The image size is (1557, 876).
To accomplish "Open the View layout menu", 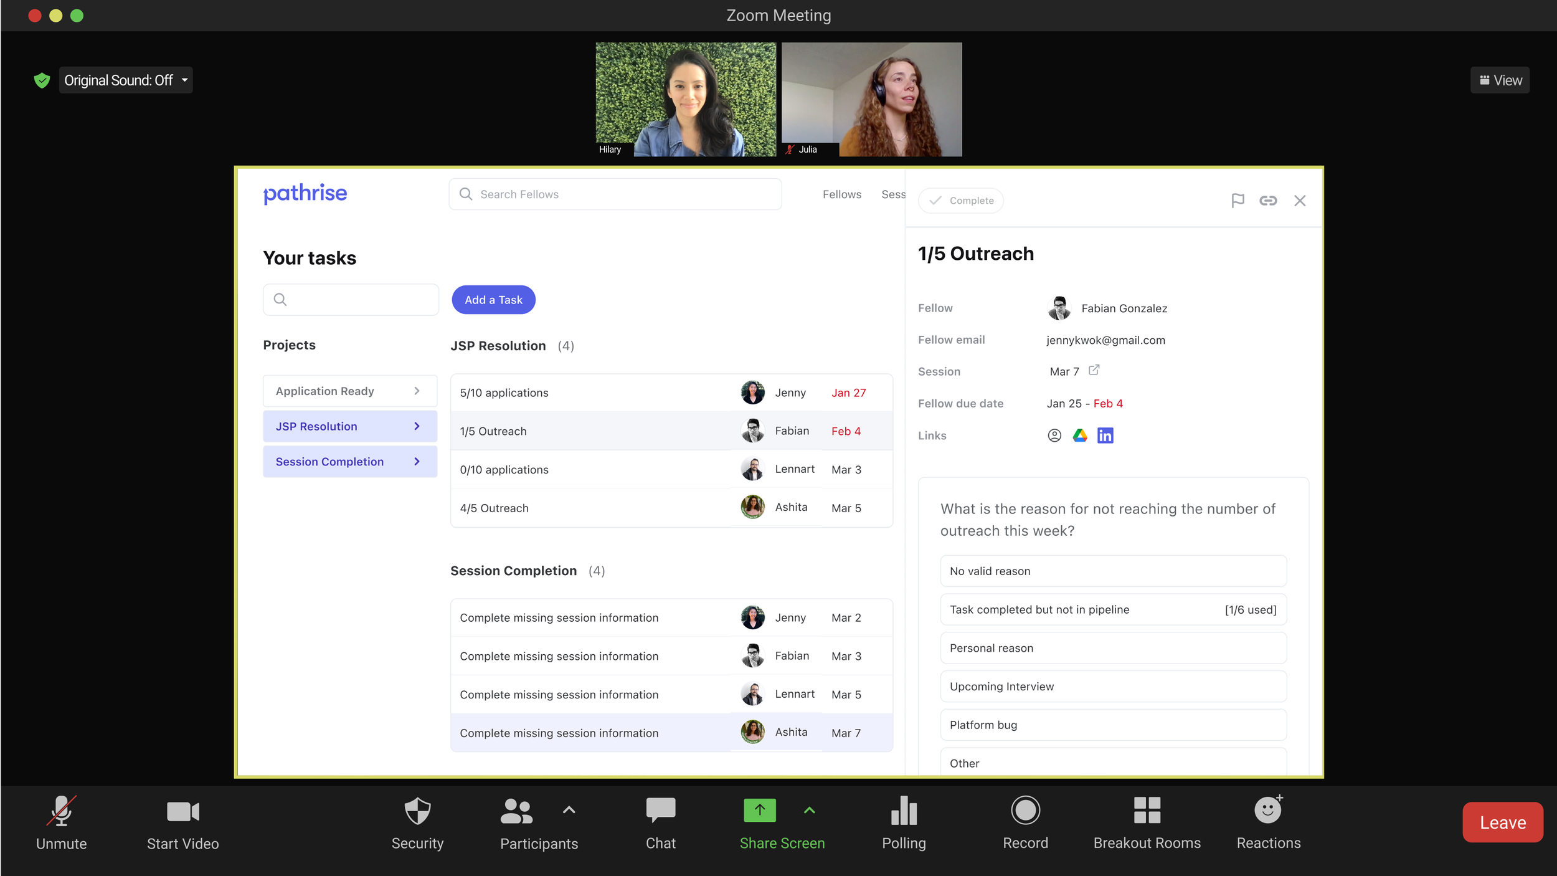I will click(x=1500, y=80).
